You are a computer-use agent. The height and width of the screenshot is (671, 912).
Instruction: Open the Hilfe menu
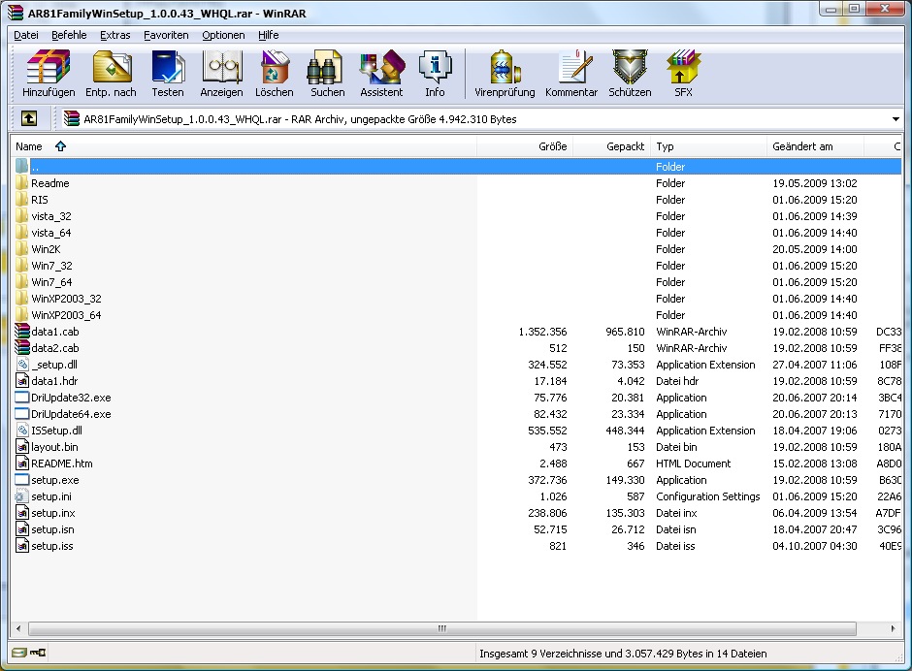[x=269, y=35]
